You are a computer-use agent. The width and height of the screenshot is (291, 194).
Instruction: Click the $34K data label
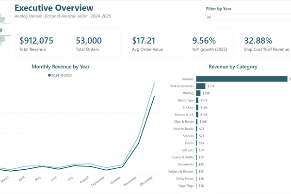coord(206,93)
